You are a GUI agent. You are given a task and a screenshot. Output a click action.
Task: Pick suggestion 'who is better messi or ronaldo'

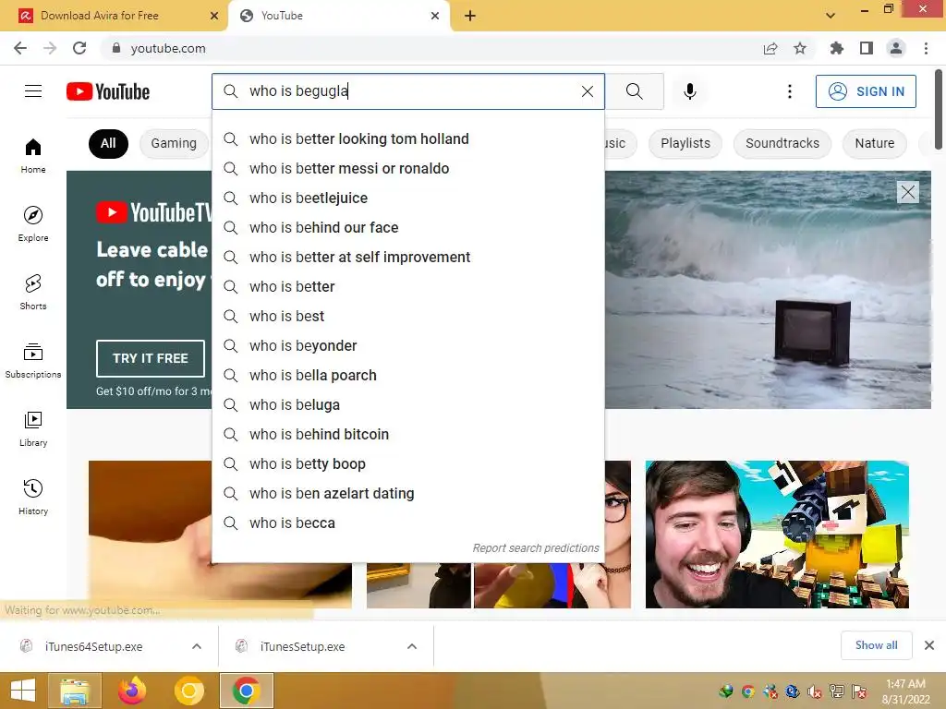tap(408, 168)
